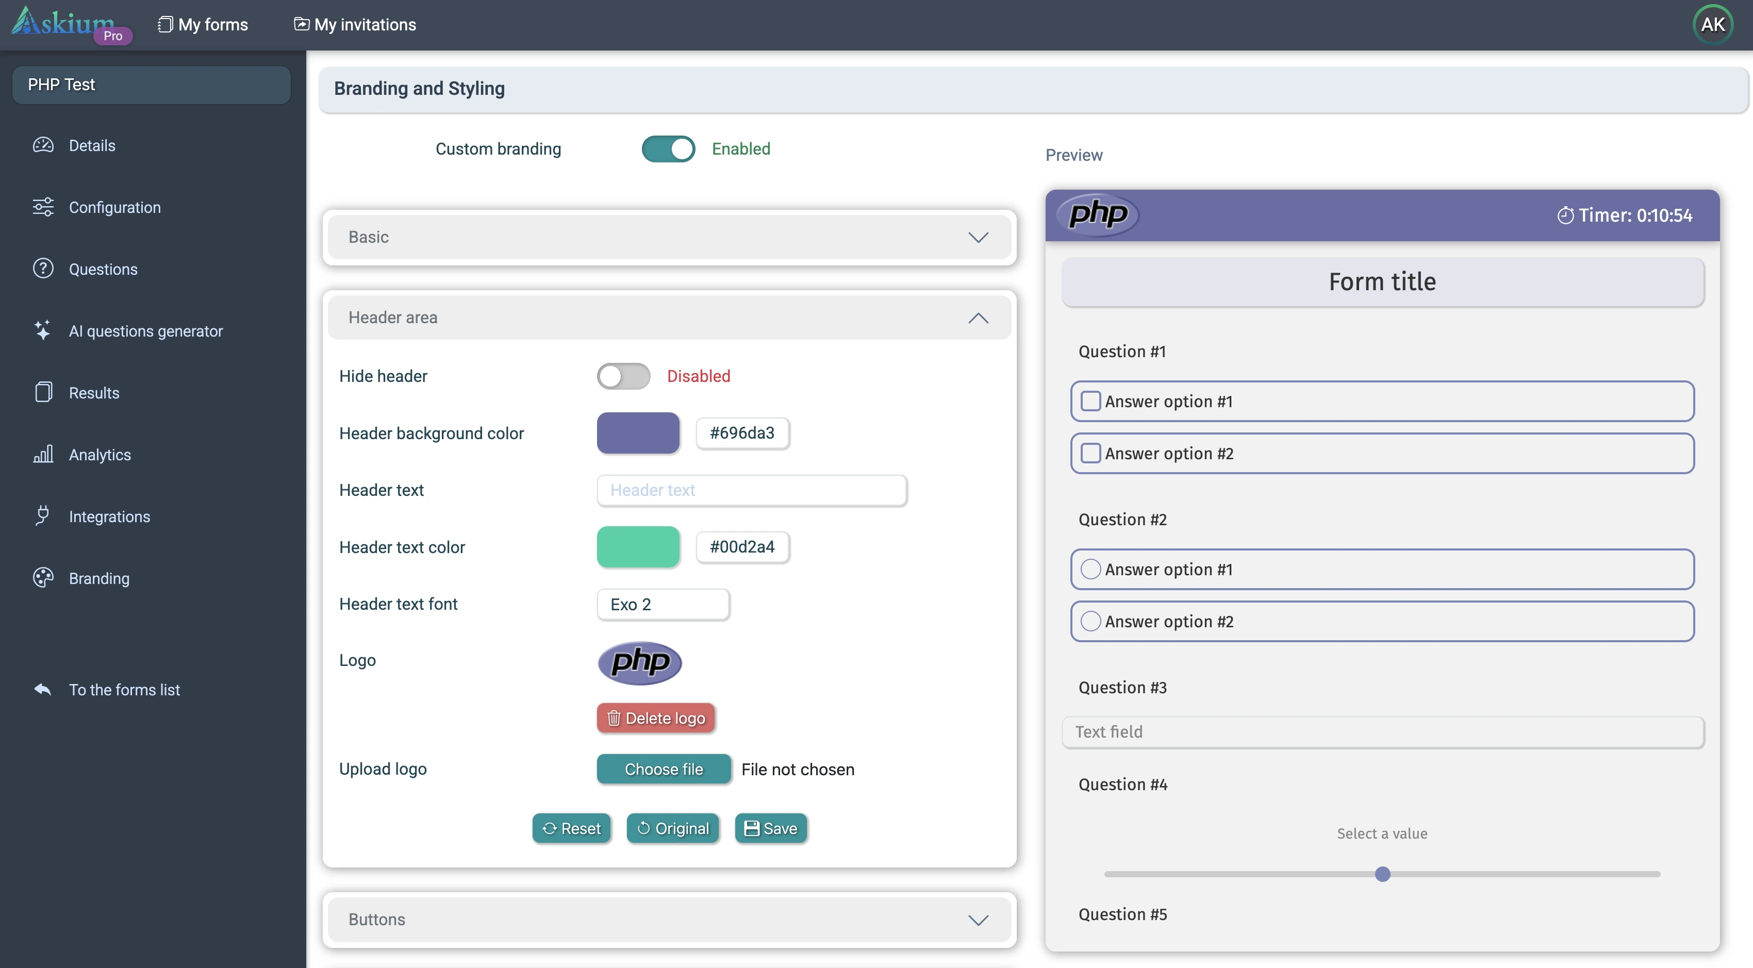Image resolution: width=1753 pixels, height=968 pixels.
Task: Click the Analytics bar chart icon
Action: click(43, 455)
